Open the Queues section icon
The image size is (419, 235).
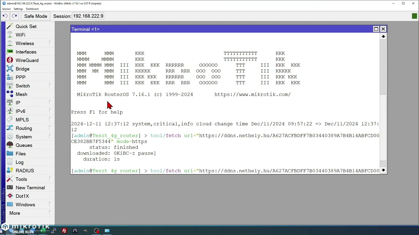click(x=10, y=145)
